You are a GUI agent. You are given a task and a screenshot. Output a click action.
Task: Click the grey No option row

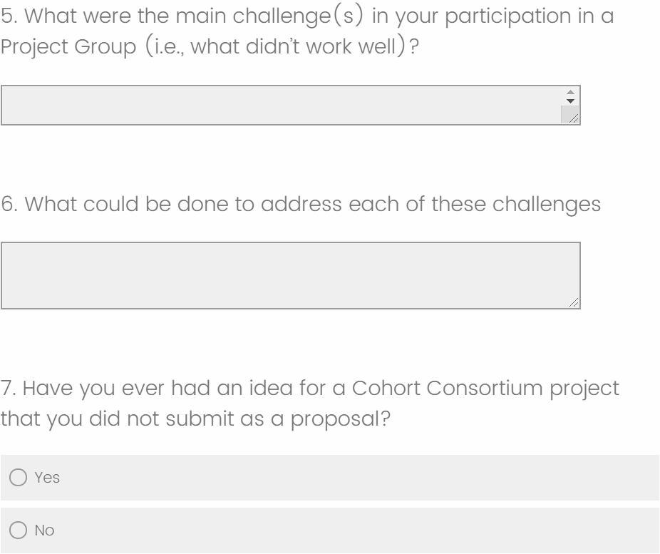click(356, 530)
